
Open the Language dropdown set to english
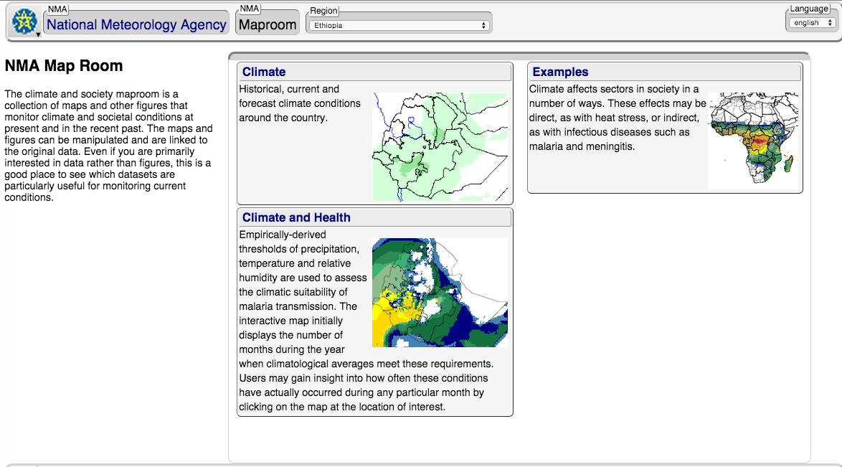tap(811, 23)
